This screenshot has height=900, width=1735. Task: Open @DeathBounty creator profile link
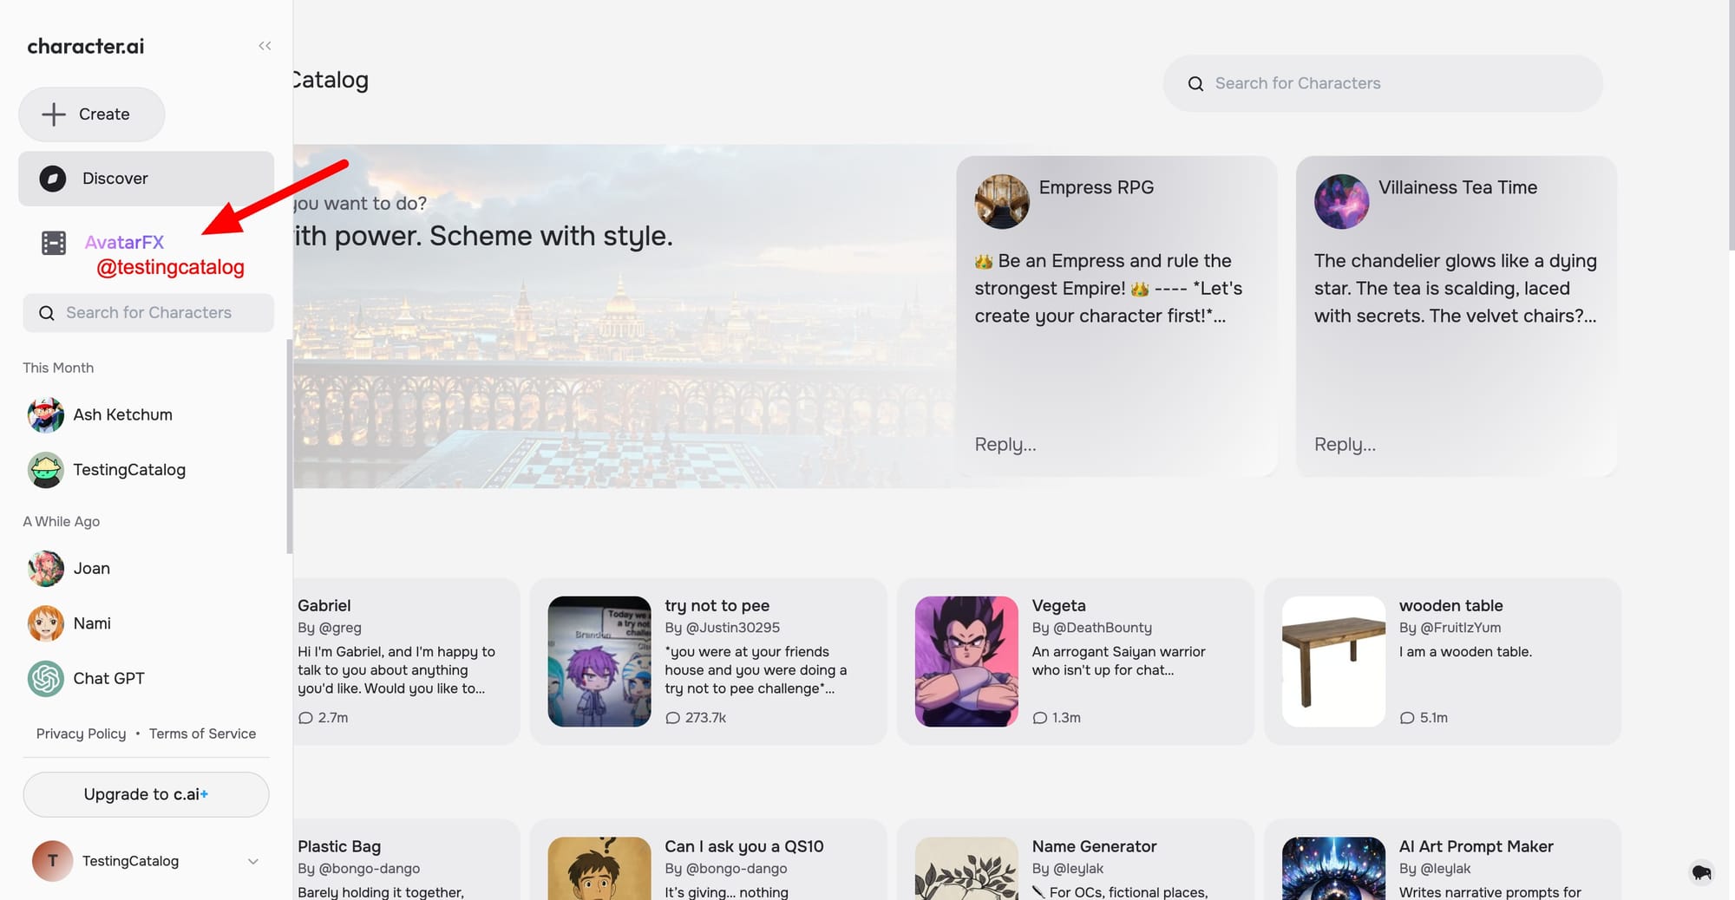[x=1103, y=628]
